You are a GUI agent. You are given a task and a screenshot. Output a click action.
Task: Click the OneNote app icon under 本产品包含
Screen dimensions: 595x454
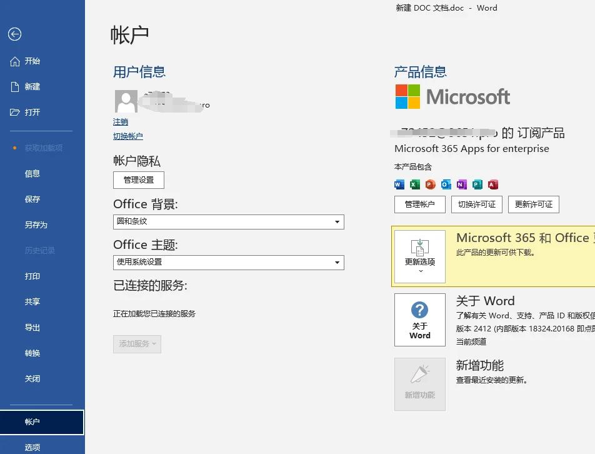[x=461, y=184]
